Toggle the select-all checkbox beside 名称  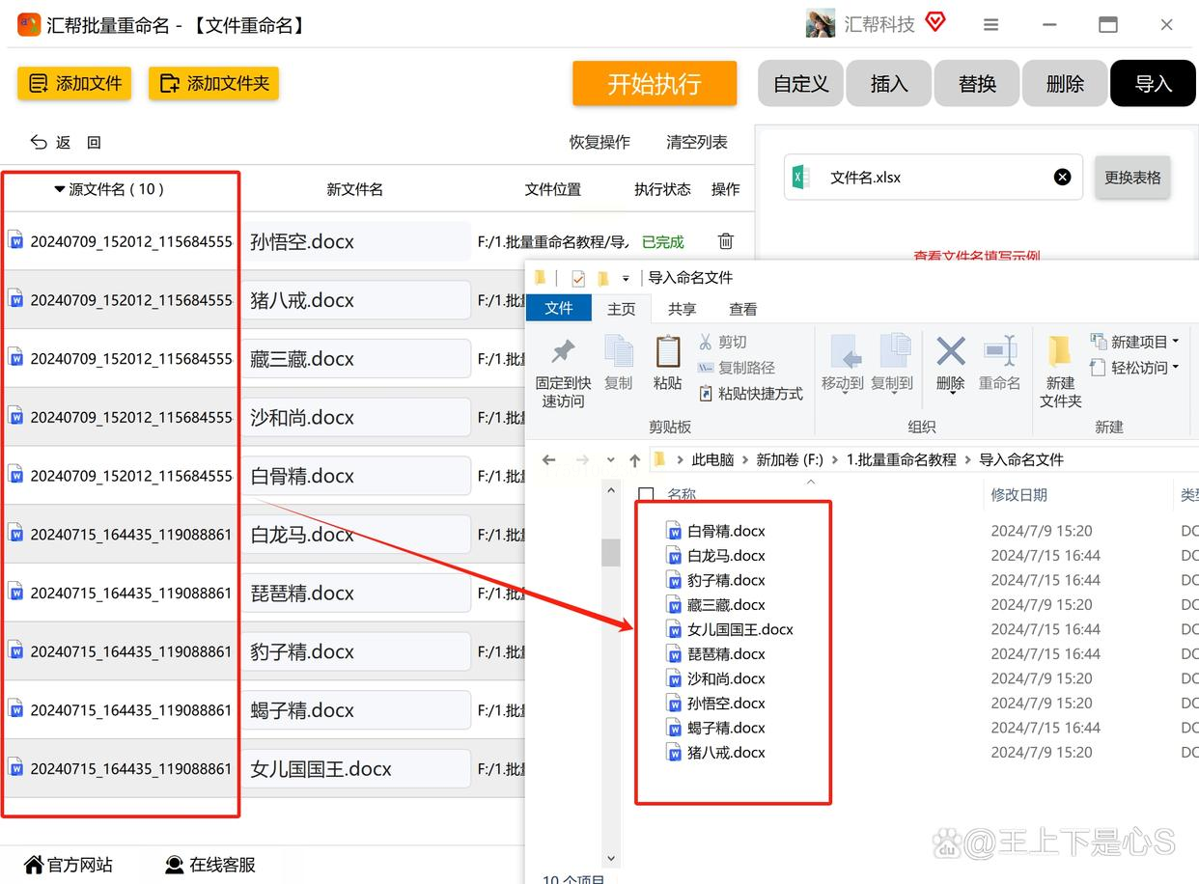click(647, 495)
